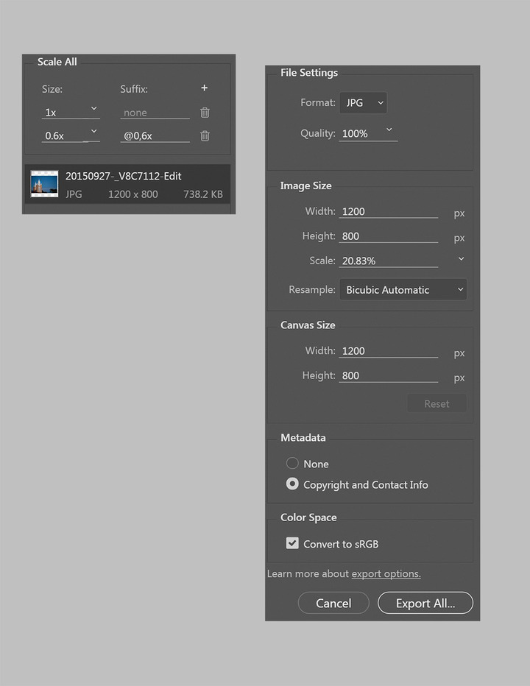This screenshot has width=530, height=686.
Task: Edit Image Size Width field
Action: (388, 212)
